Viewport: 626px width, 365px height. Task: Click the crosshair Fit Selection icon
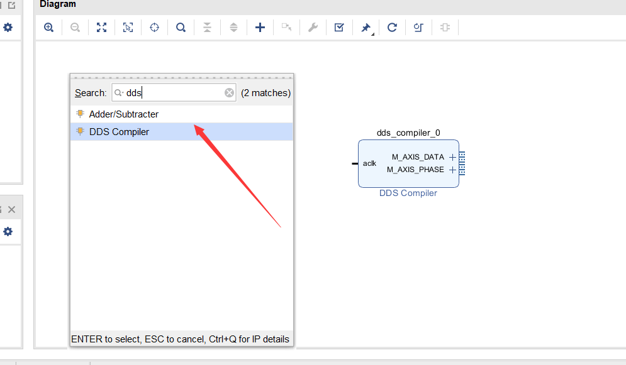[154, 28]
